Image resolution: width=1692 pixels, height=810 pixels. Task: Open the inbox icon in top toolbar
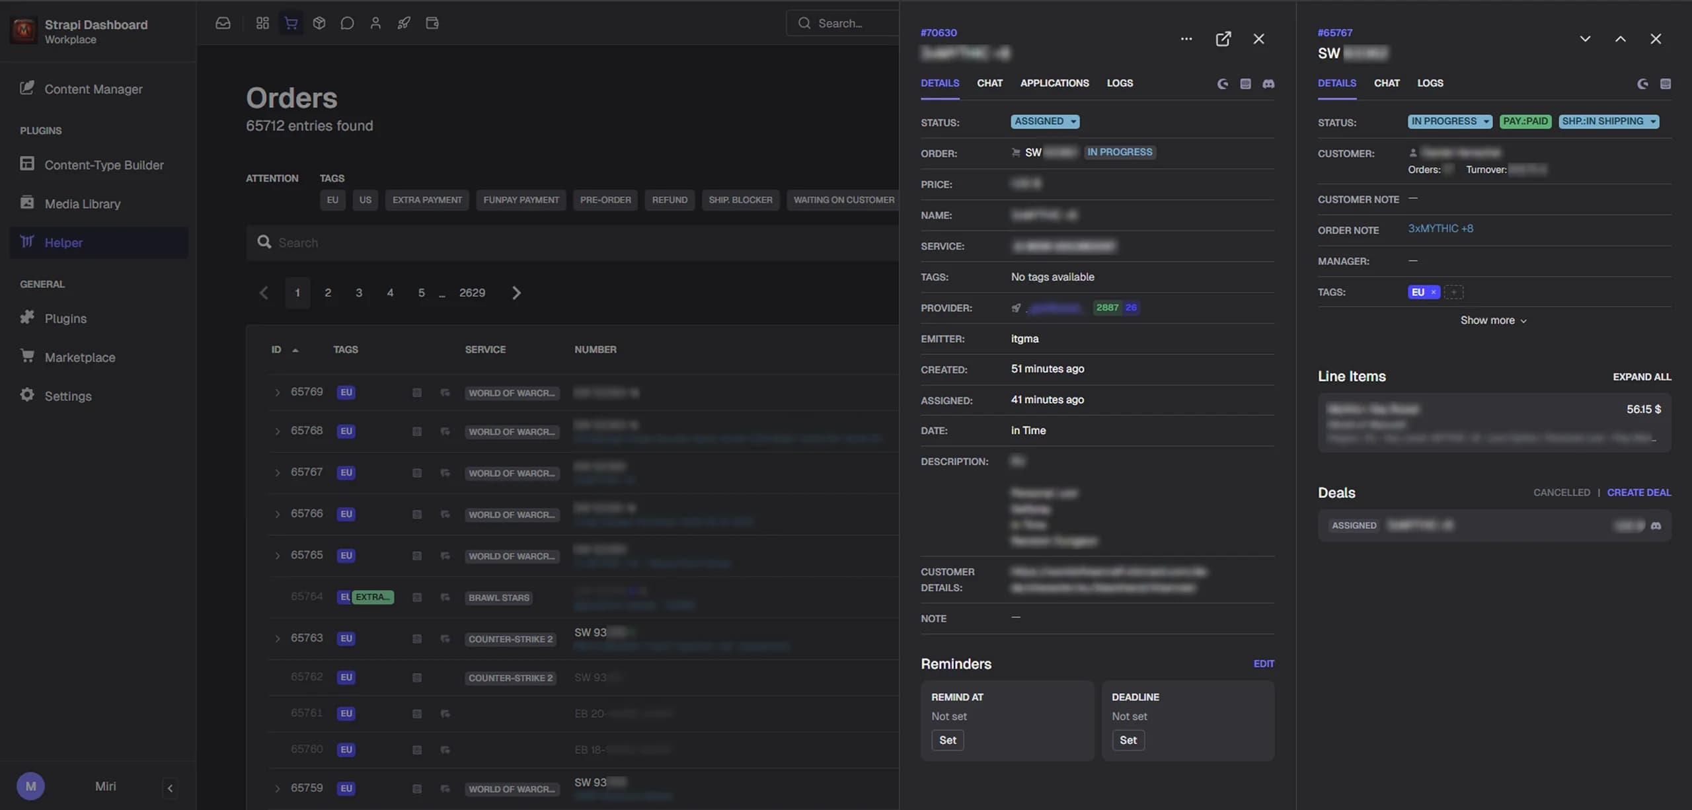tap(223, 23)
